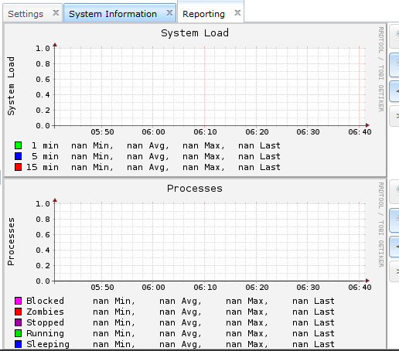Click the vertical System Load axis label

(x=11, y=86)
